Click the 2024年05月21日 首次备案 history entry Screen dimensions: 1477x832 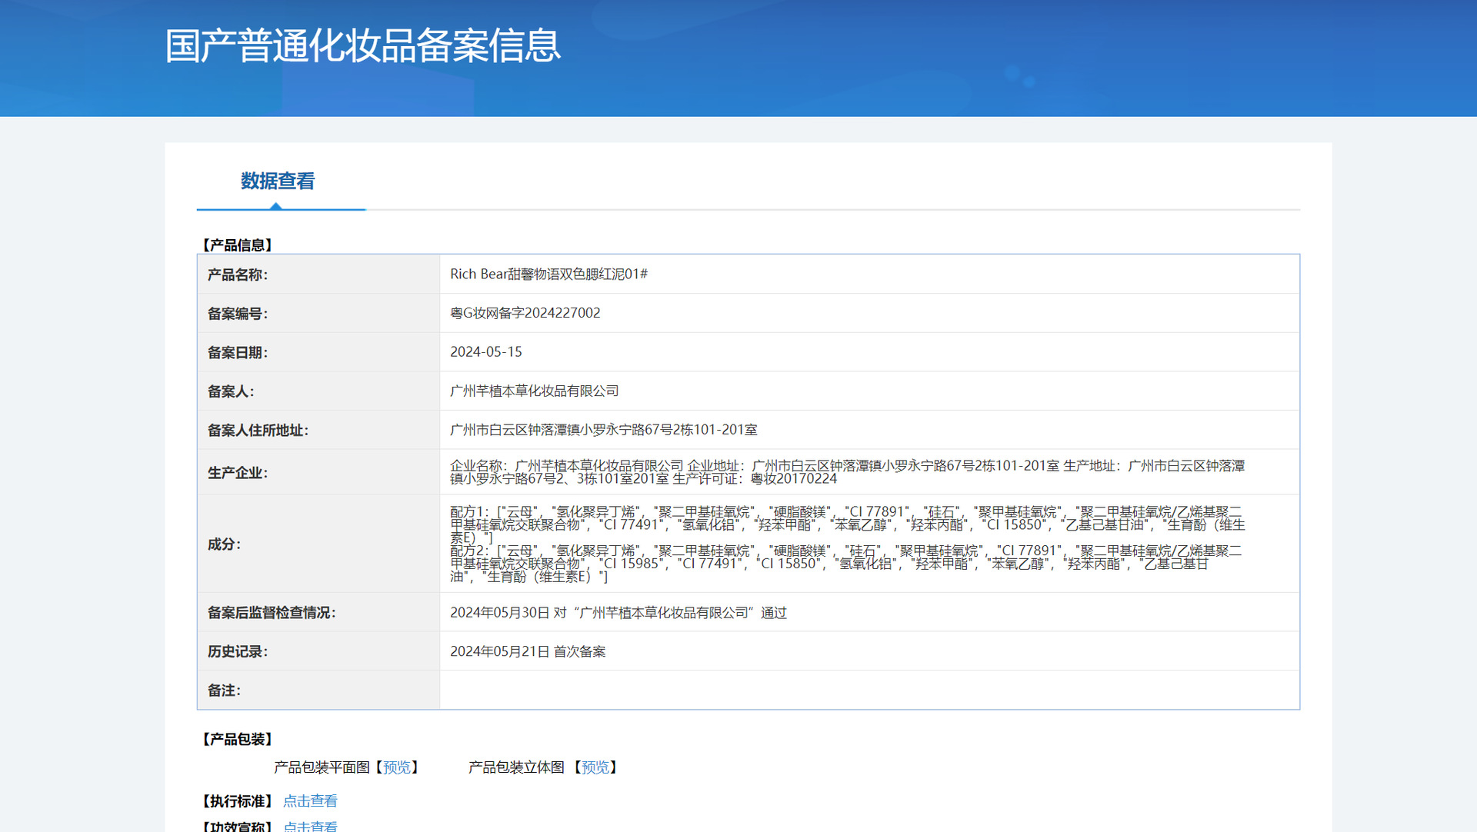click(x=528, y=652)
